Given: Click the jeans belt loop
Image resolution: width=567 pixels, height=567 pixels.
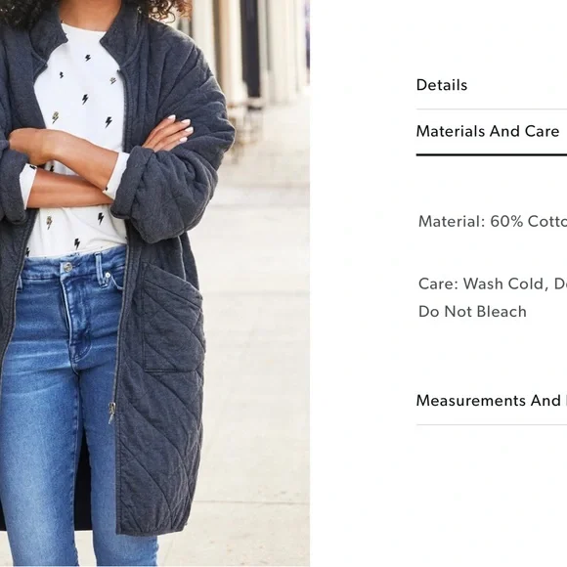Looking at the screenshot, I should pyautogui.click(x=99, y=268).
